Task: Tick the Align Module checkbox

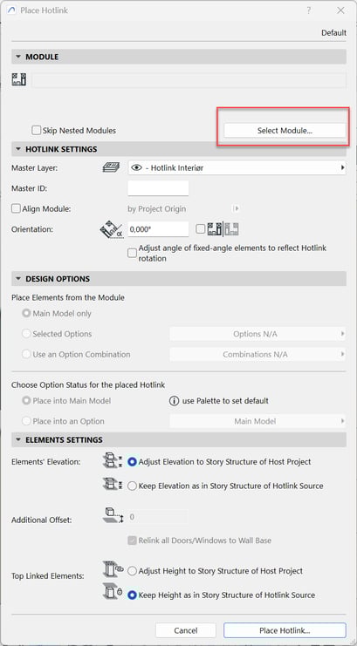Action: (16, 209)
